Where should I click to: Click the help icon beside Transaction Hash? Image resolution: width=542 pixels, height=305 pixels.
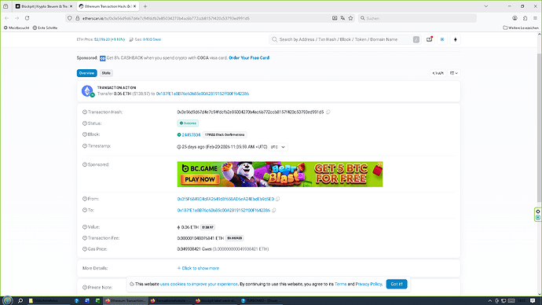coord(85,112)
